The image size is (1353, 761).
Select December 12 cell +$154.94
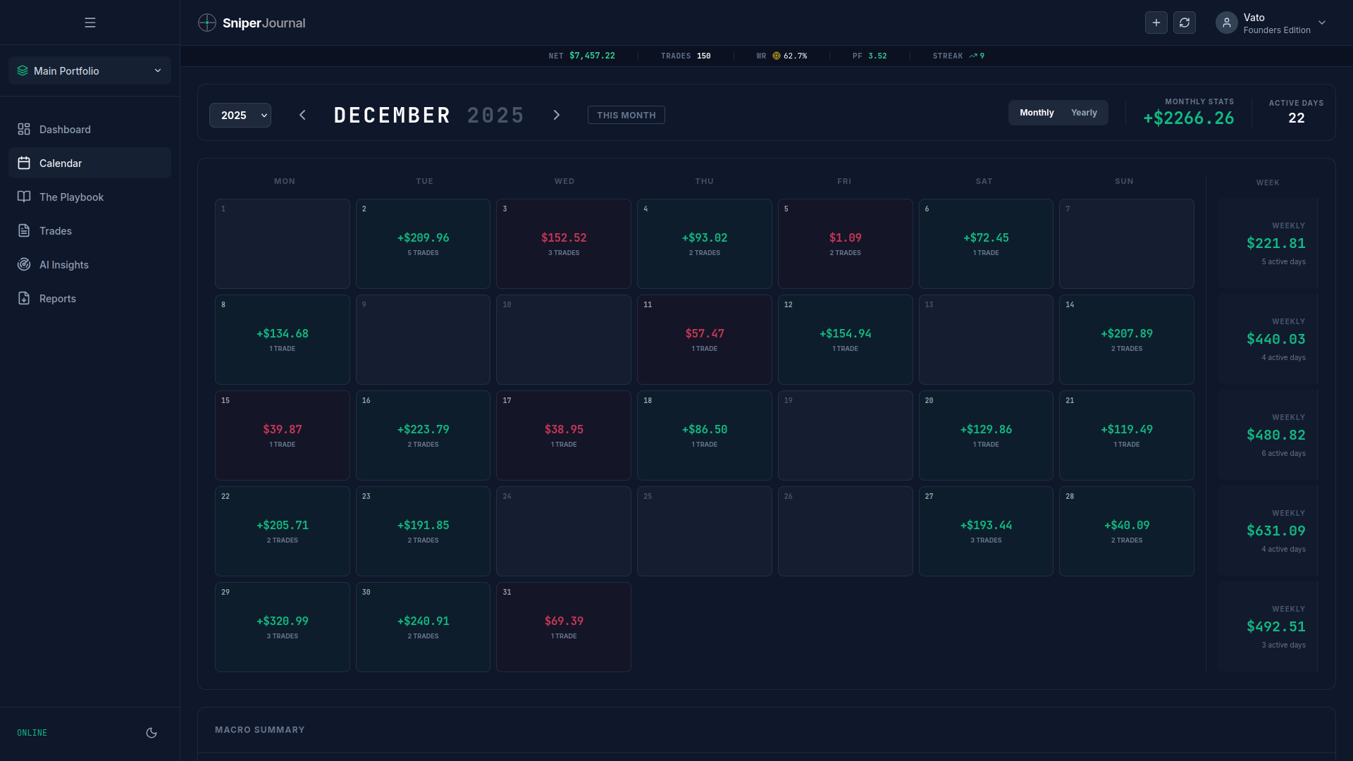click(846, 340)
